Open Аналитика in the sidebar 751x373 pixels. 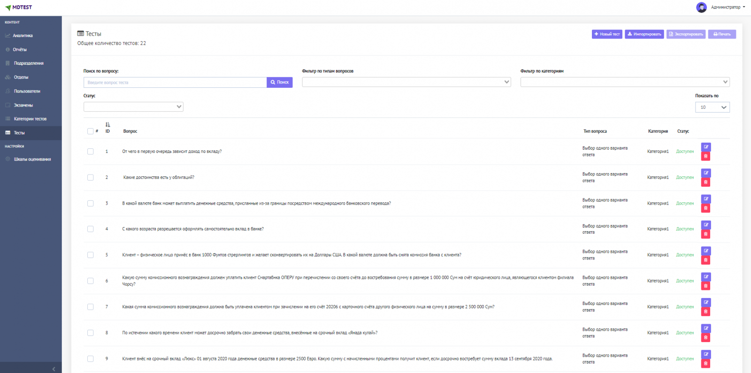[x=23, y=36]
